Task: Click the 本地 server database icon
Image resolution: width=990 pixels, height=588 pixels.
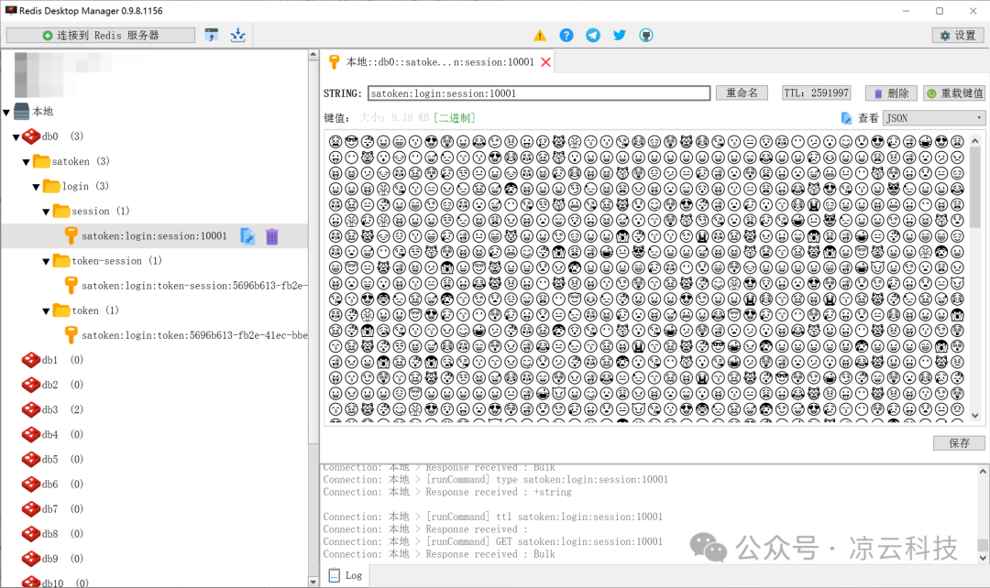Action: (x=21, y=112)
